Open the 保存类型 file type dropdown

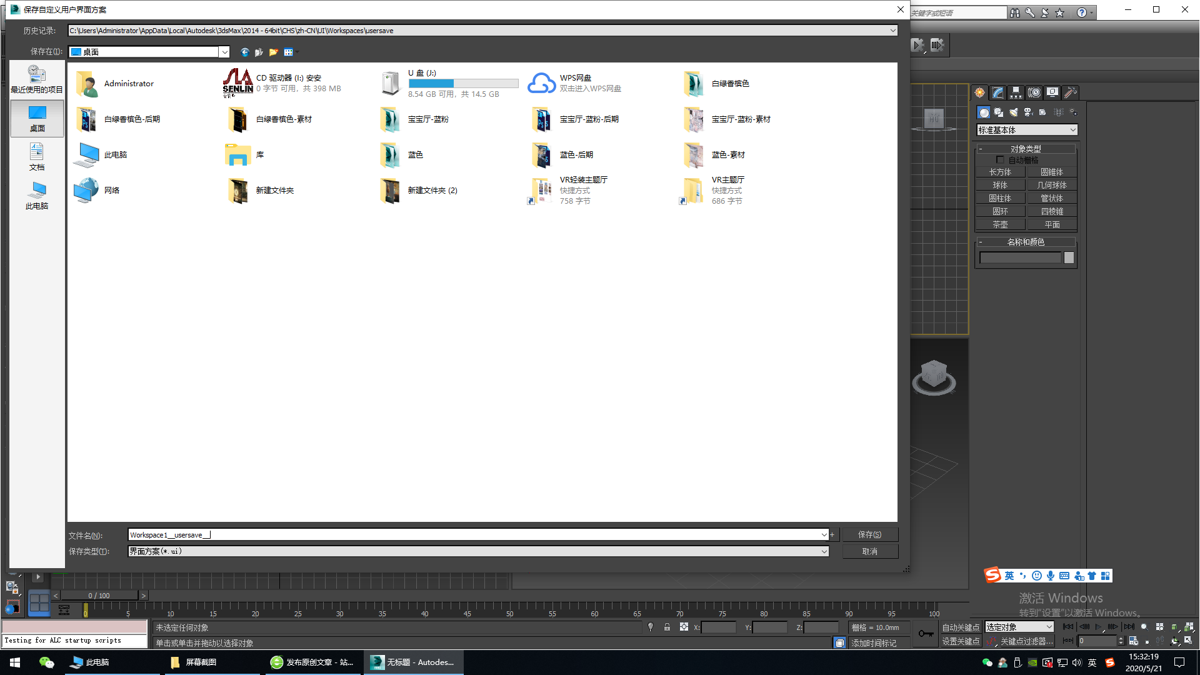click(824, 551)
